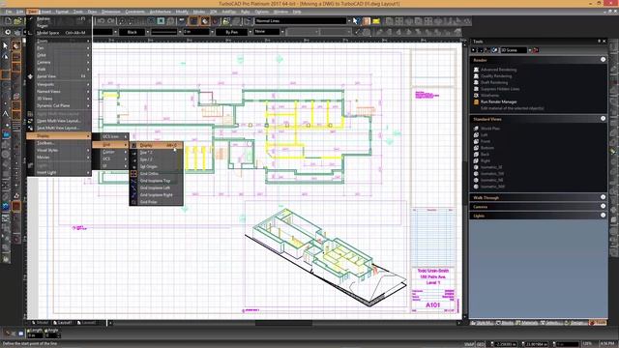619x348 pixels.
Task: Expand the Camera section
Action: coord(603,206)
